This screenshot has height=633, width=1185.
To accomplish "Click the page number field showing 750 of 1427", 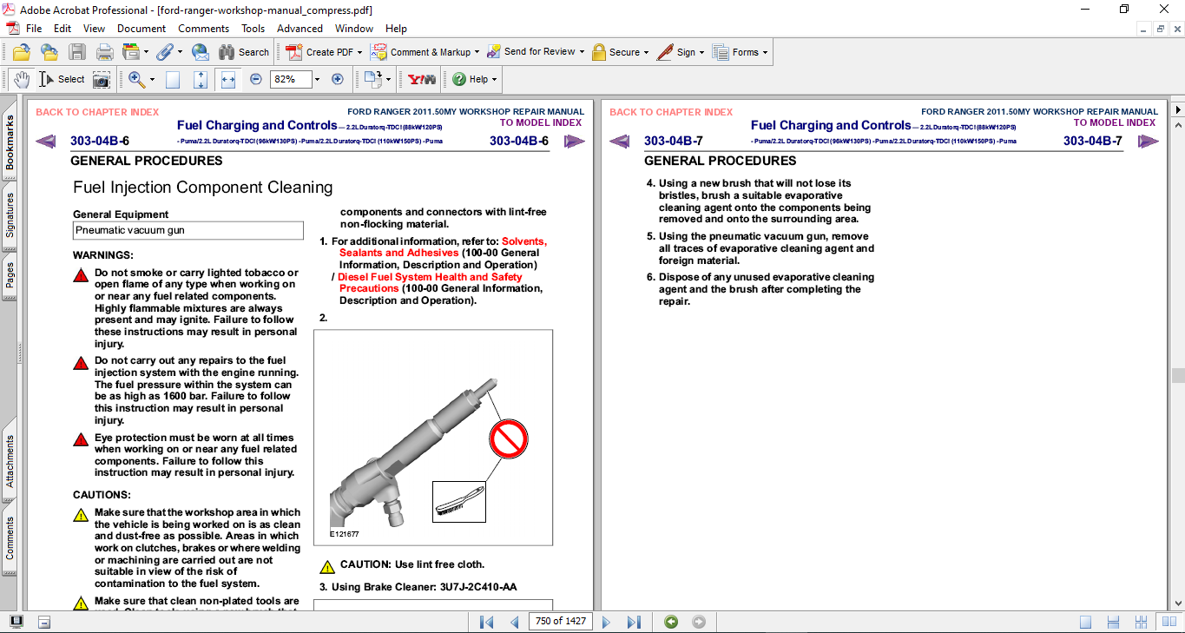I will point(561,622).
